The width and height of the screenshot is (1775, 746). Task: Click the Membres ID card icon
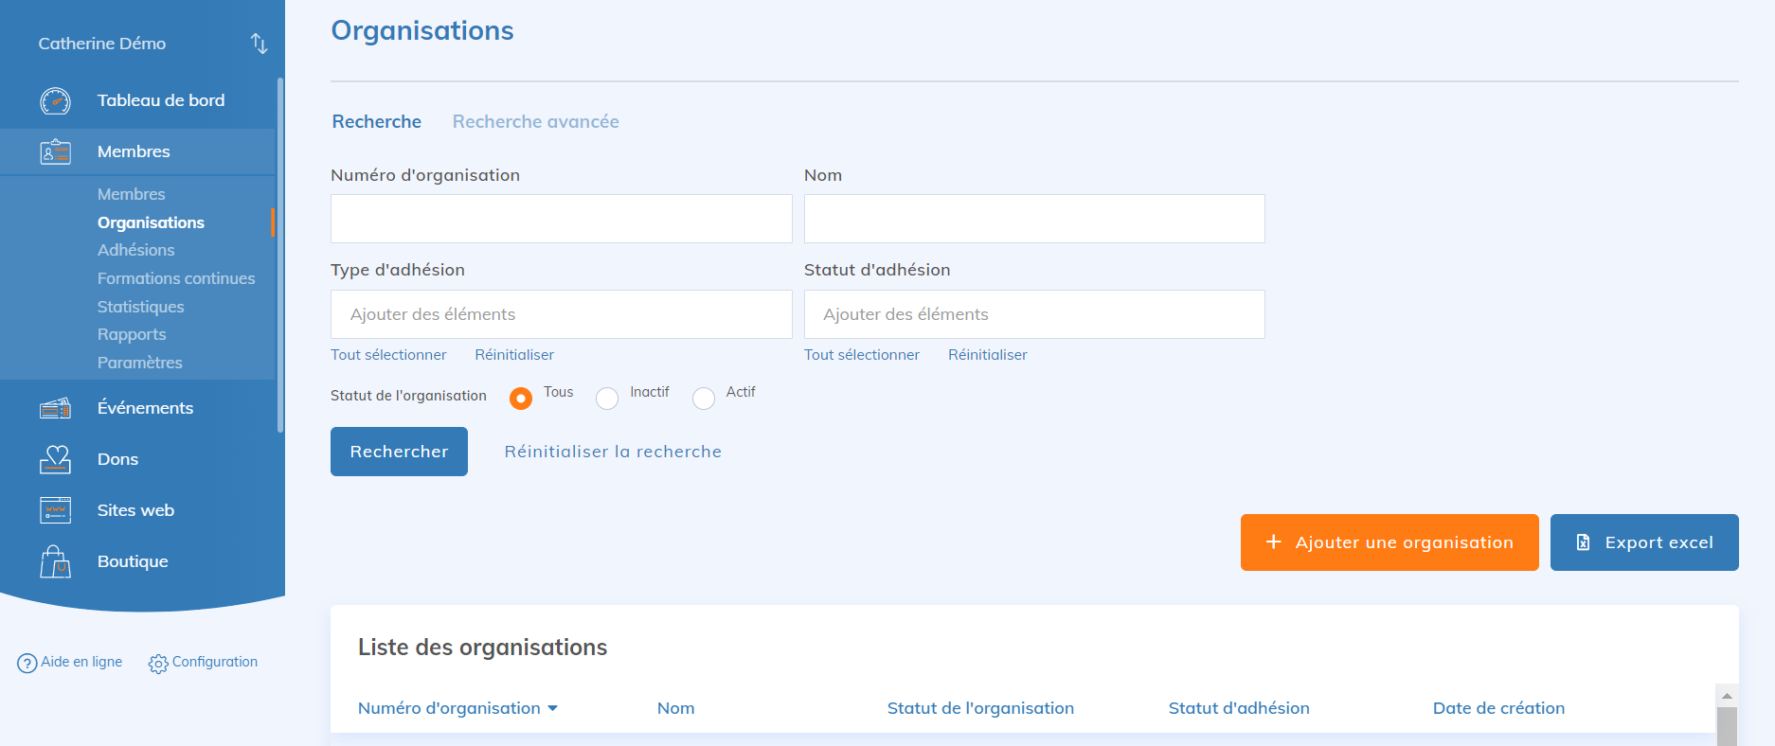[x=55, y=151]
